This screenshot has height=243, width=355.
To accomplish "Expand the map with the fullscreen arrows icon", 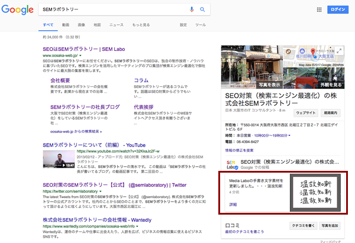I will 339,51.
